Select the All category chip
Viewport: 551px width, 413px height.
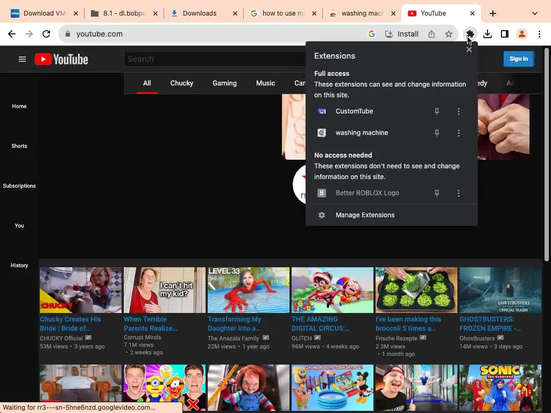coord(147,83)
